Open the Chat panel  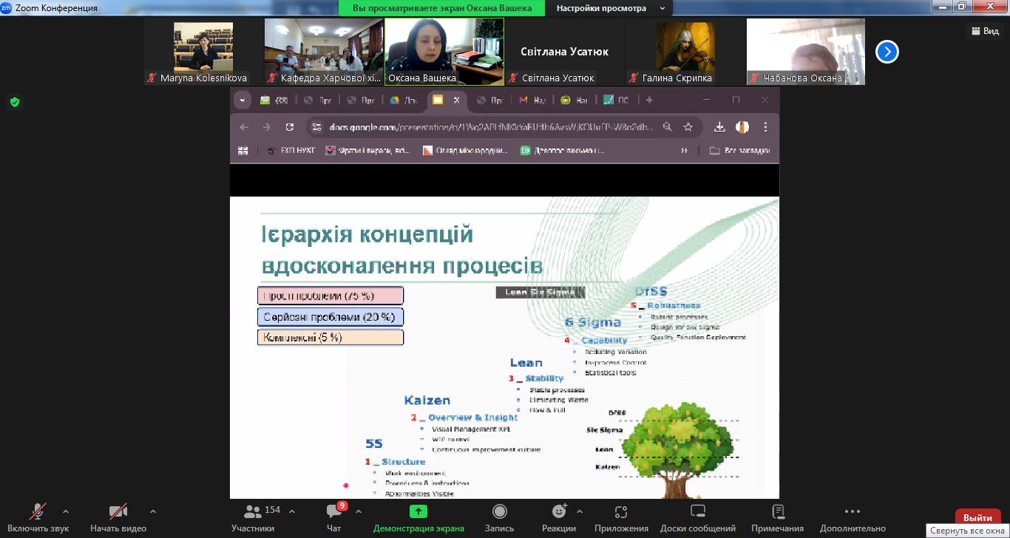pyautogui.click(x=333, y=511)
